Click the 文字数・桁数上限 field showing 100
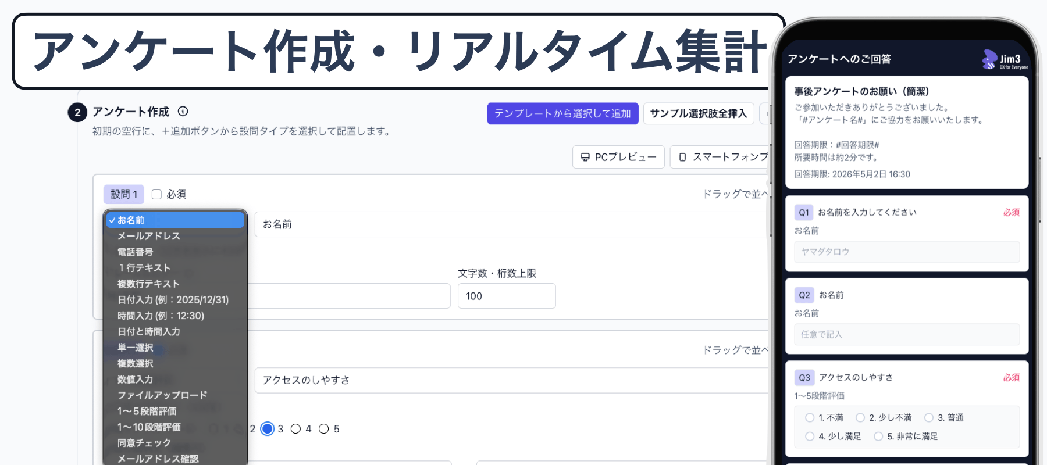This screenshot has width=1047, height=465. 507,296
